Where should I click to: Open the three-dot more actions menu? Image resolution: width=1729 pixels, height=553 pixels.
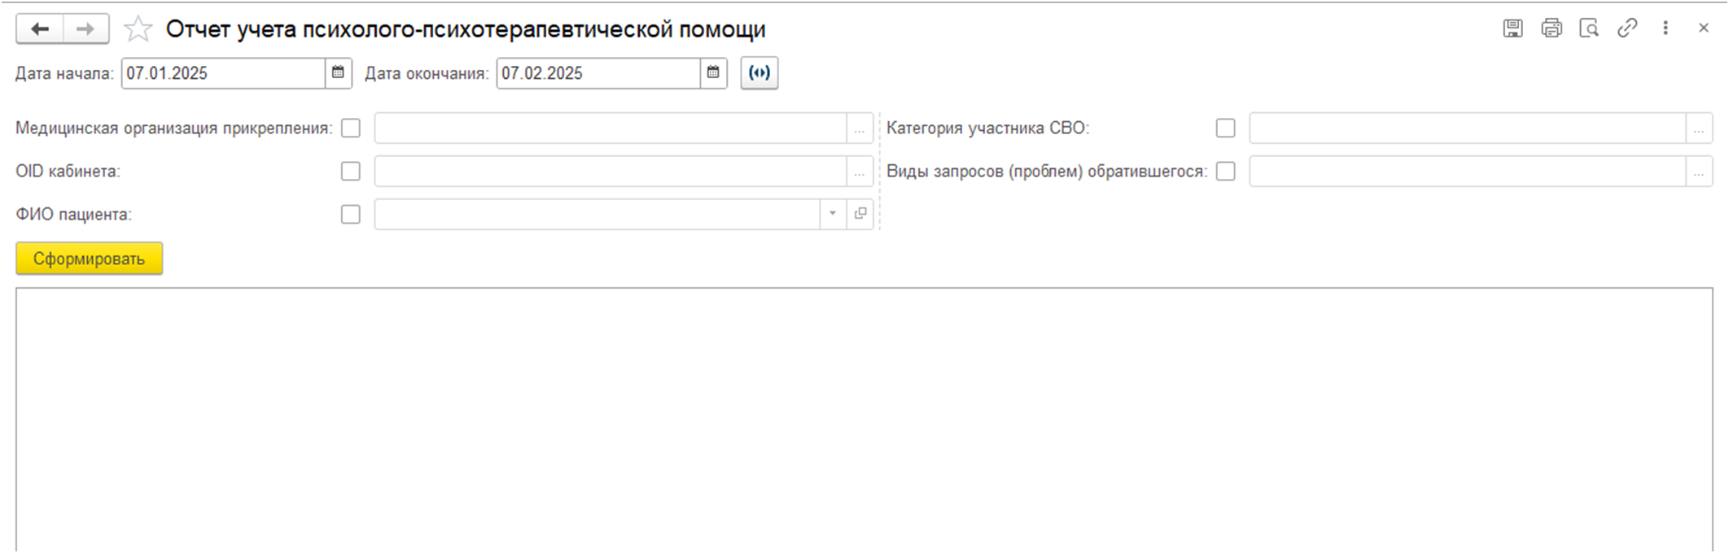coord(1666,28)
